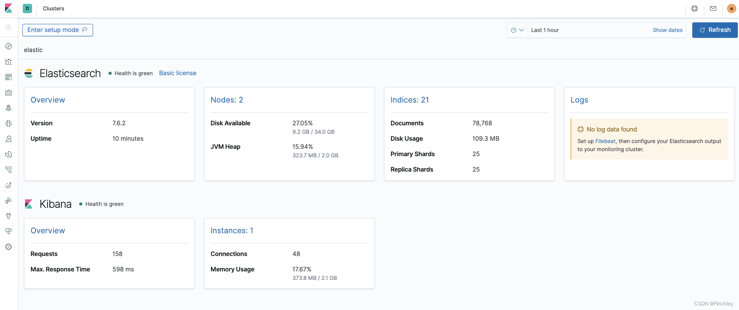Open the 'Indices: 21' link

pos(409,100)
